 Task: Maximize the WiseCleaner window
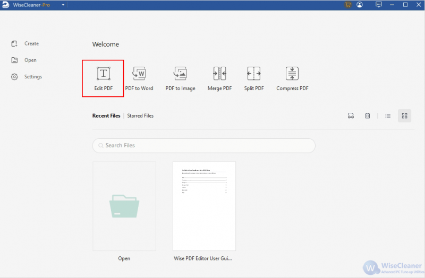(x=405, y=5)
